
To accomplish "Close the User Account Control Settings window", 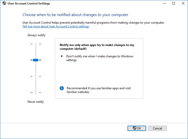I will [x=183, y=3].
